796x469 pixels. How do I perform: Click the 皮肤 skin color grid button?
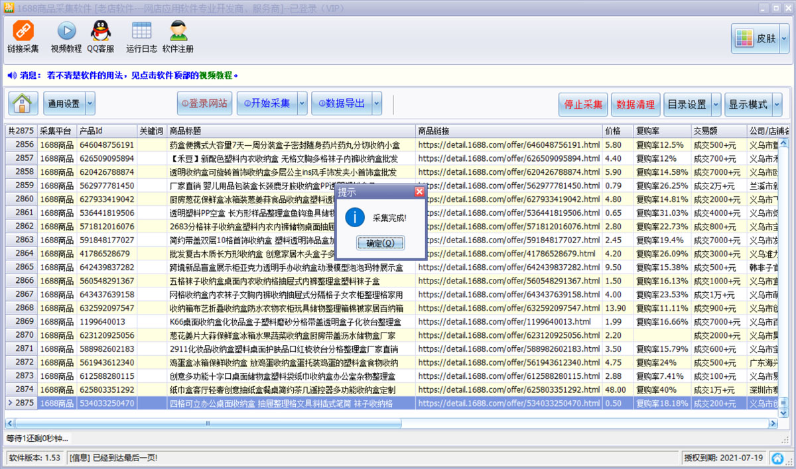pos(755,38)
